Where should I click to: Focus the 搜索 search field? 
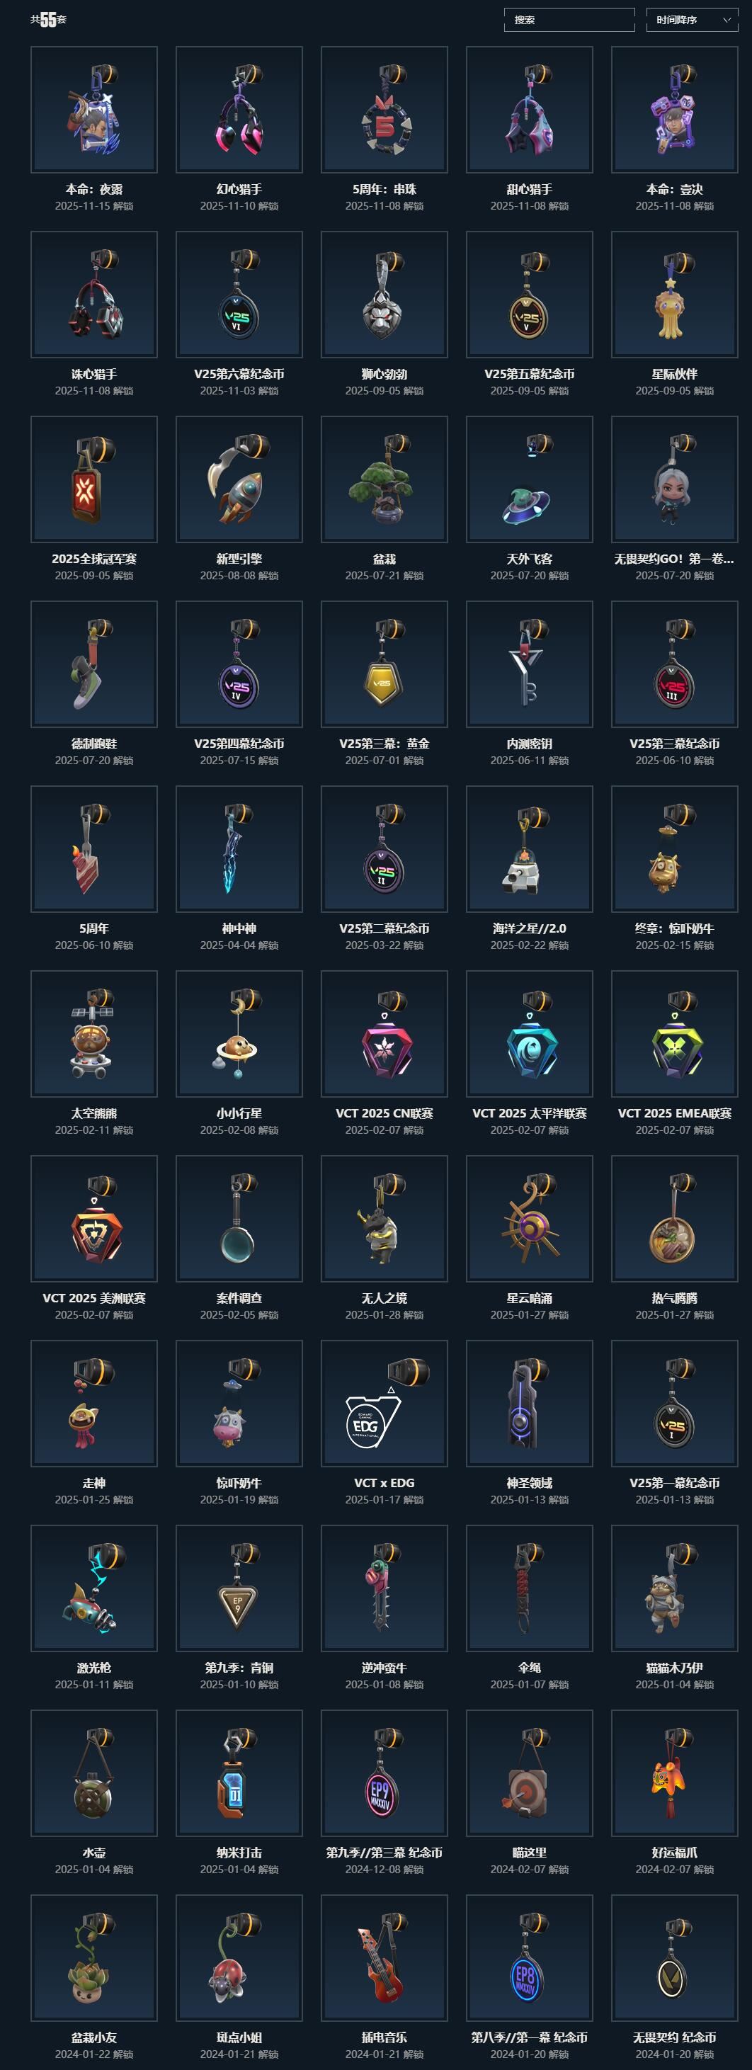[x=569, y=20]
